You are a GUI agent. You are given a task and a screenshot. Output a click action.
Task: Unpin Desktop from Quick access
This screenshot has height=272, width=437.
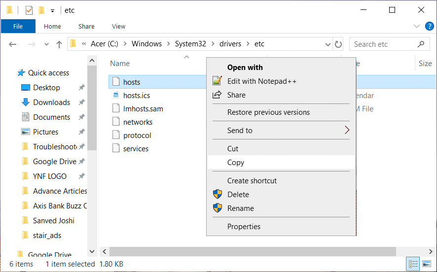point(81,88)
